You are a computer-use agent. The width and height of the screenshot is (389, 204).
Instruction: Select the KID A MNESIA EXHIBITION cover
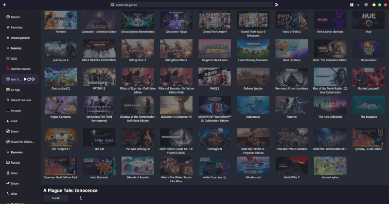tap(99, 48)
